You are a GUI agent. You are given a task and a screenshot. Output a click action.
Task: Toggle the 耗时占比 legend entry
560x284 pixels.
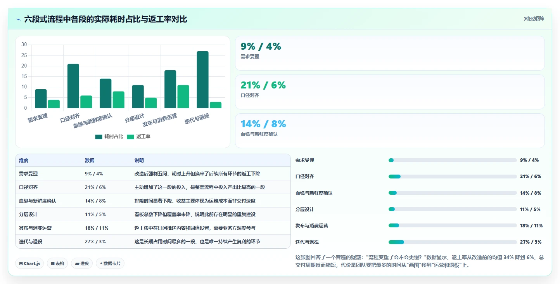click(x=109, y=137)
